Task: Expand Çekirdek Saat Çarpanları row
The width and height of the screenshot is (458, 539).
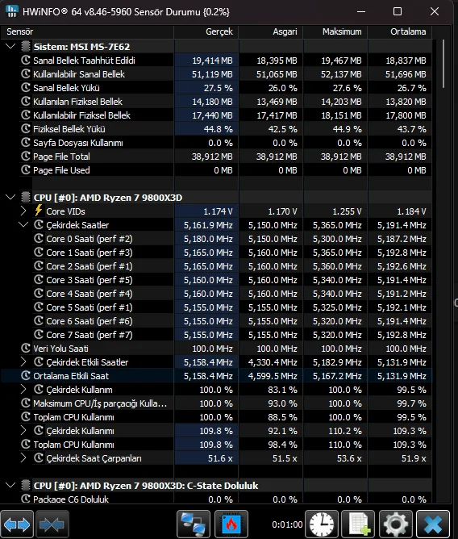Action: click(23, 458)
